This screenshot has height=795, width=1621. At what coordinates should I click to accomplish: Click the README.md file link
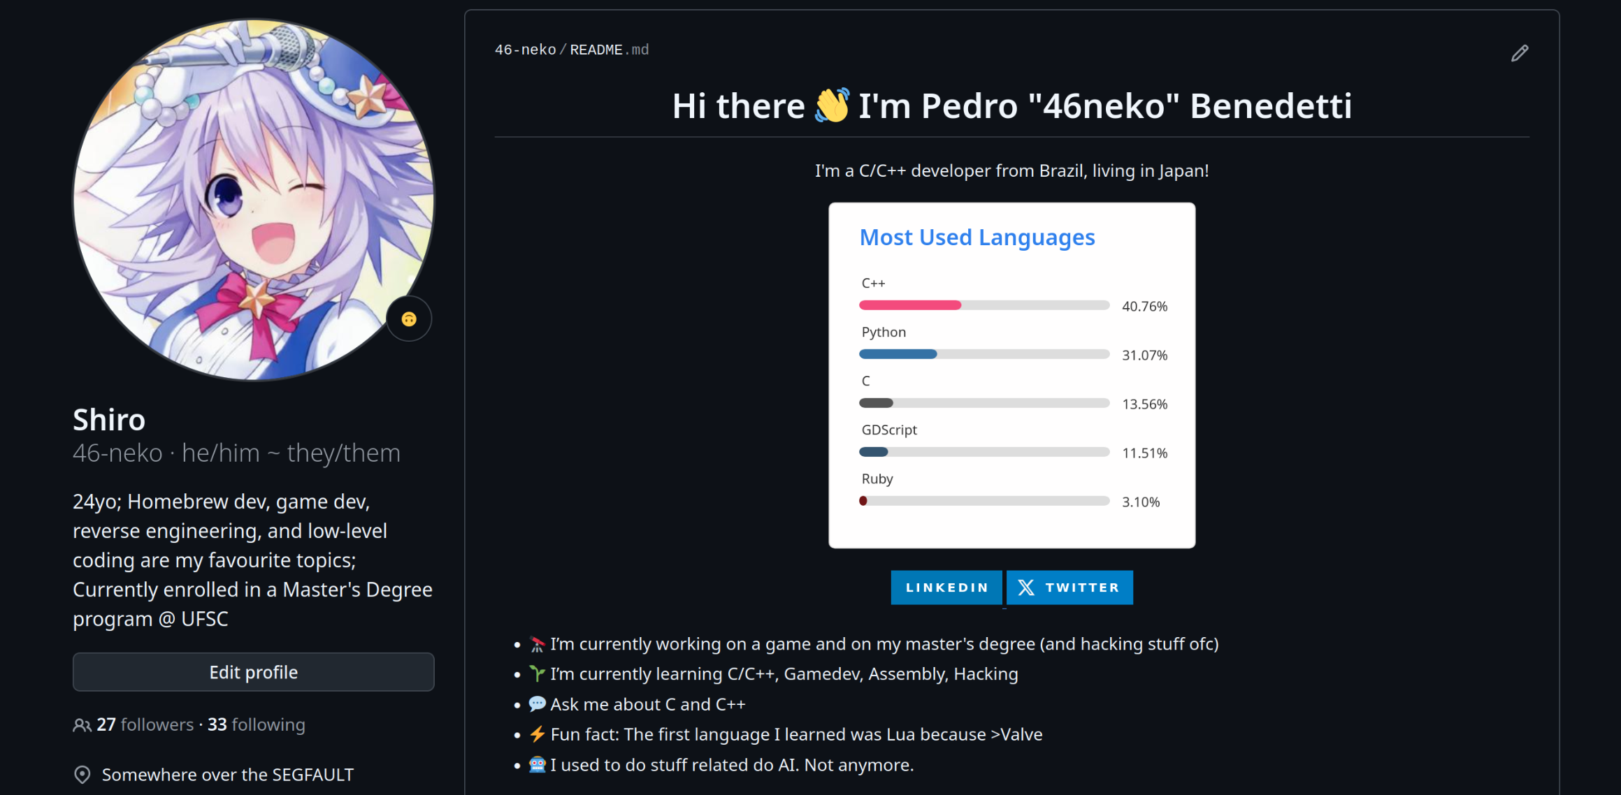(609, 50)
